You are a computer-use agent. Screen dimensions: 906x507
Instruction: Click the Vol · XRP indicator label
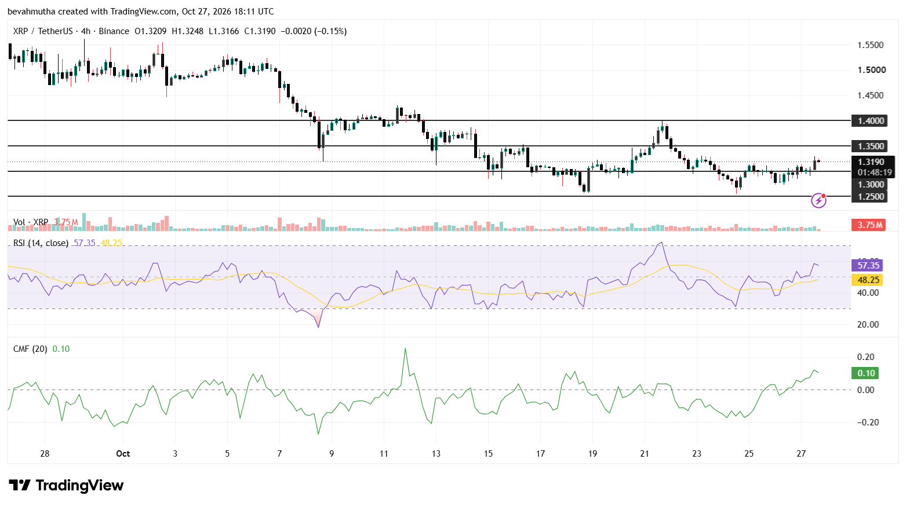click(x=31, y=222)
